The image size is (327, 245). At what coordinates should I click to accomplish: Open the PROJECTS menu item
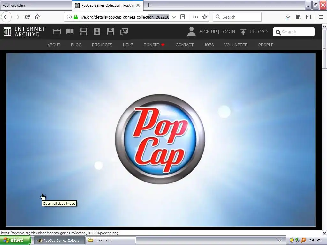tap(102, 45)
